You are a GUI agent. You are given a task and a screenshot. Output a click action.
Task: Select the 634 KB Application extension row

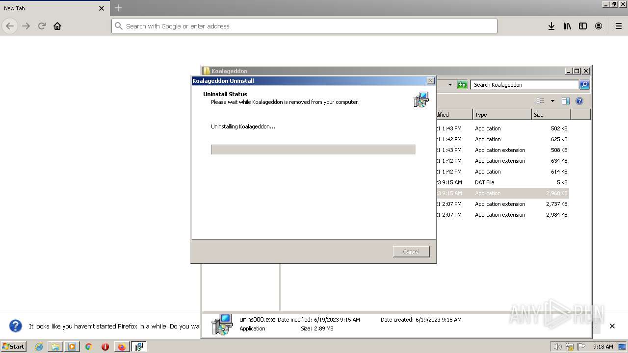pyautogui.click(x=502, y=161)
